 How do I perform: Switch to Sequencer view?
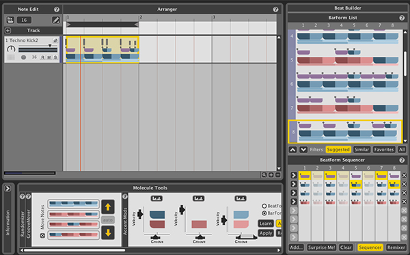pos(370,247)
